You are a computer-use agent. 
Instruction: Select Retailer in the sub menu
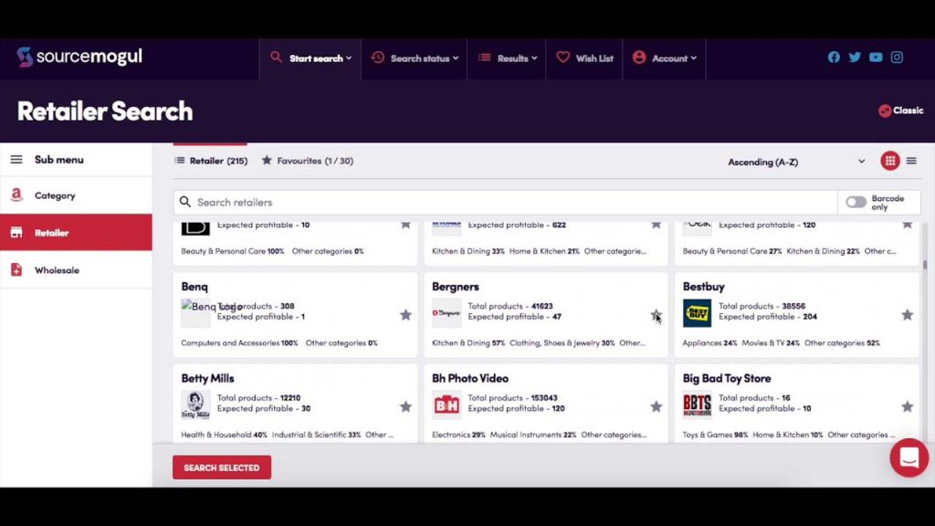pos(76,233)
